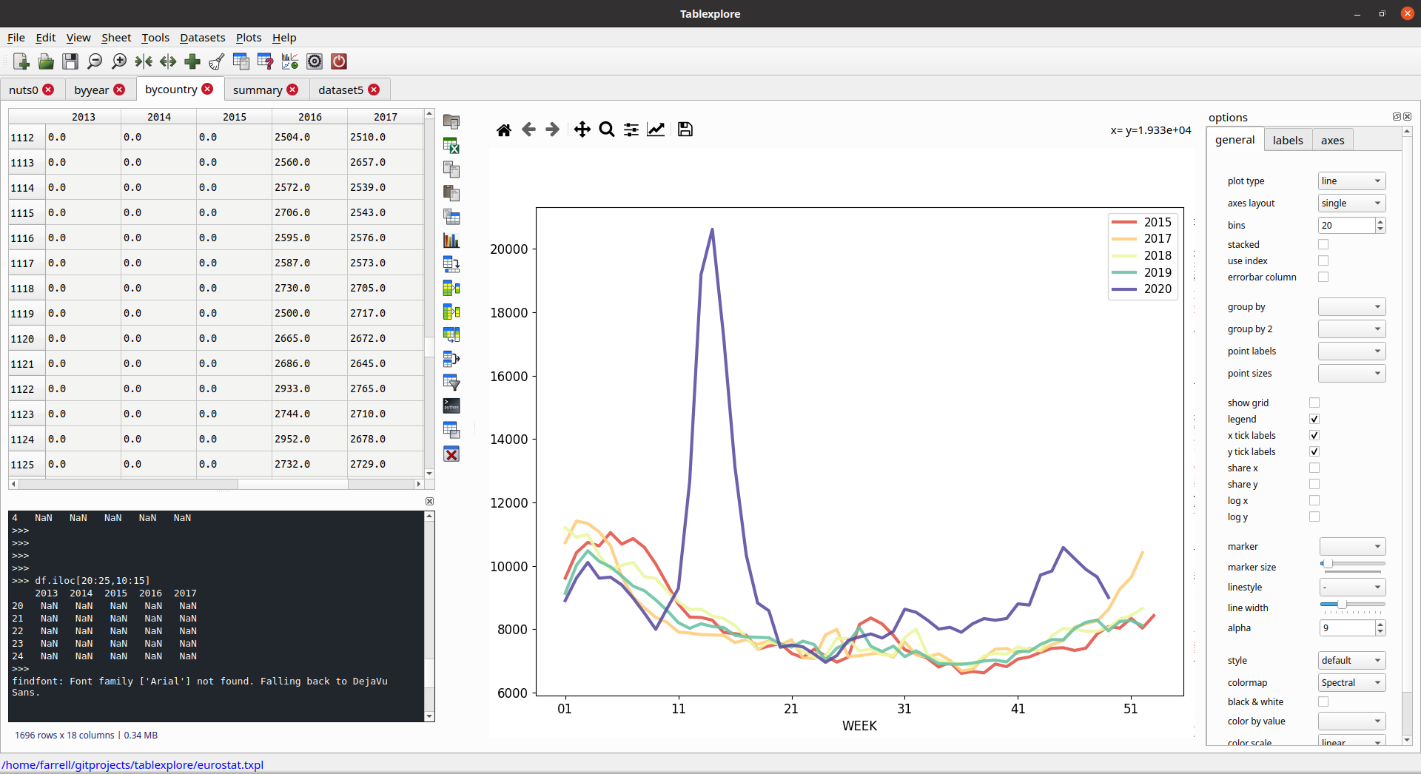Click the marker size slider
Screen dimensions: 1421x774
1352,565
